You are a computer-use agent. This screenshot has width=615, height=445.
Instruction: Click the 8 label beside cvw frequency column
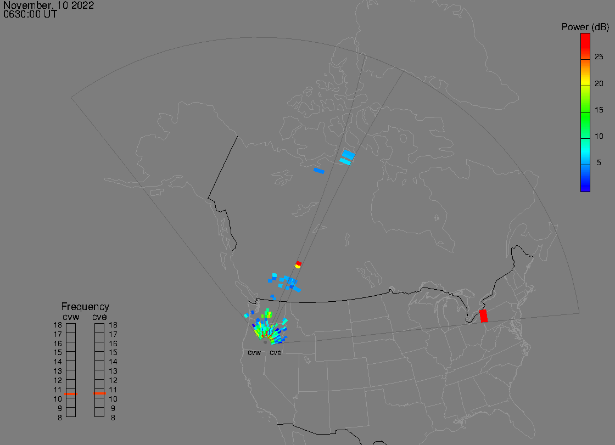tap(60, 418)
